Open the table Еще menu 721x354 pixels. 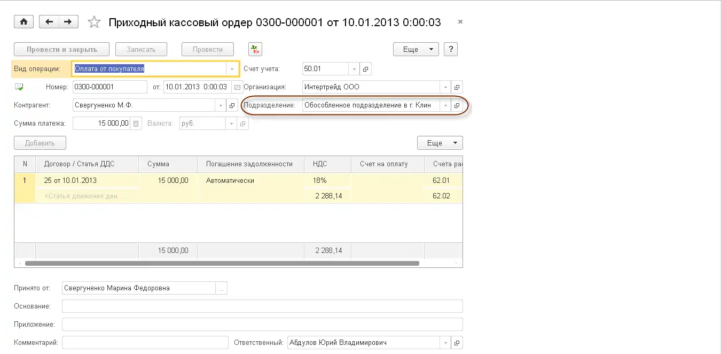click(440, 143)
